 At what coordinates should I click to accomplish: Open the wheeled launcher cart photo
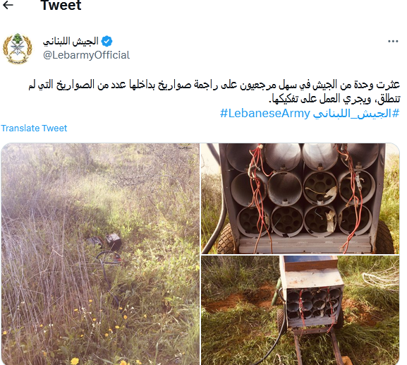click(300, 310)
